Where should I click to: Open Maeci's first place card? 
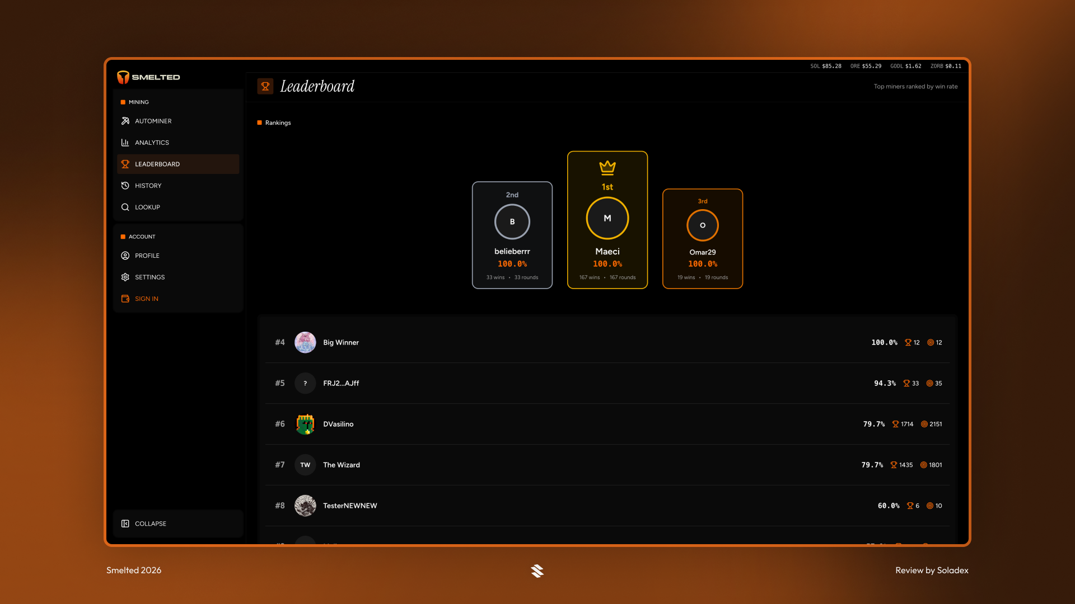tap(607, 220)
